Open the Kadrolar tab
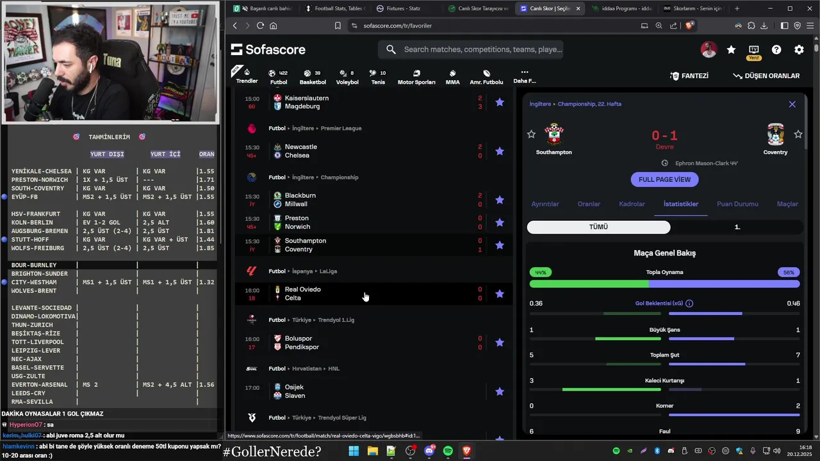This screenshot has width=820, height=461. click(x=632, y=204)
